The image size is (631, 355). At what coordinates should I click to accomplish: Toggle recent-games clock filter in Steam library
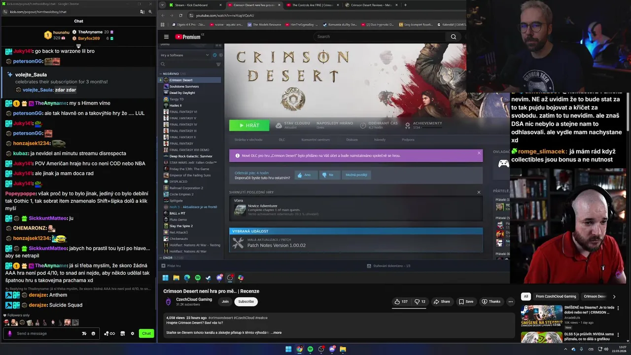[x=214, y=55]
